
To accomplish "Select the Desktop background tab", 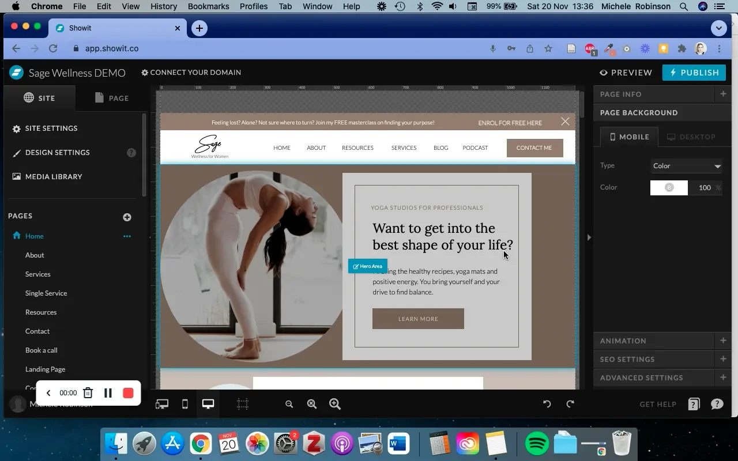I will point(691,137).
